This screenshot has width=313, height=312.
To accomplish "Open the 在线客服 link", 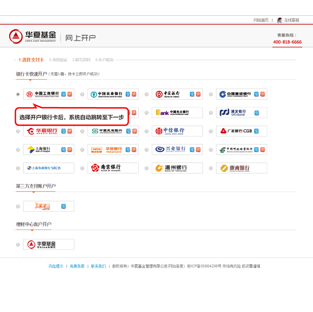I will point(292,20).
